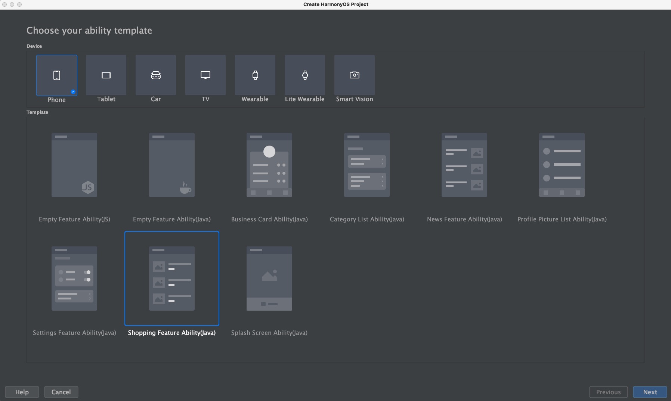Pick the TV device icon

(x=205, y=75)
